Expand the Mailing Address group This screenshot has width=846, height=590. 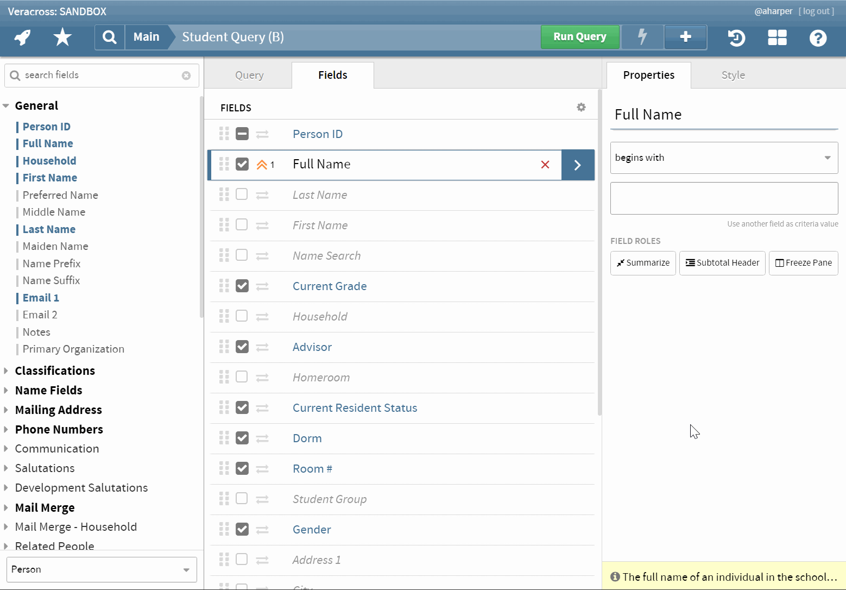(6, 410)
